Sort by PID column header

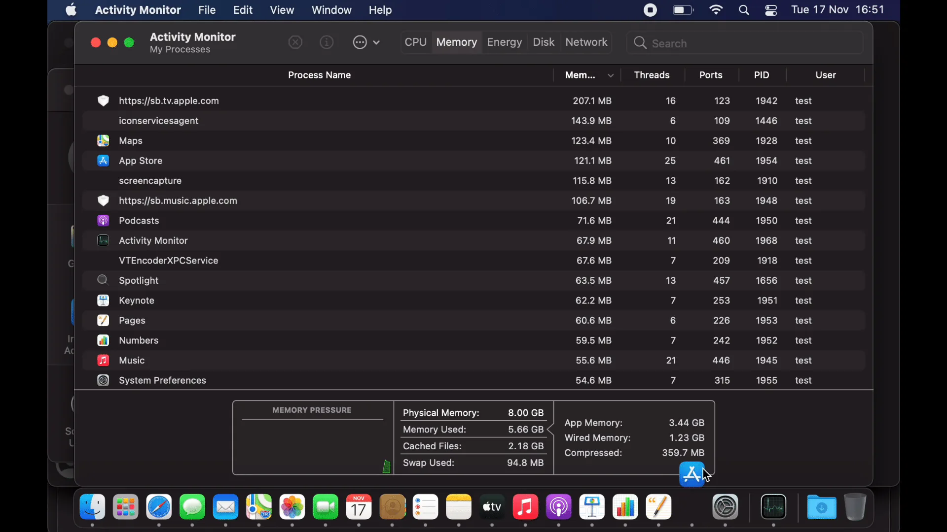pyautogui.click(x=762, y=75)
